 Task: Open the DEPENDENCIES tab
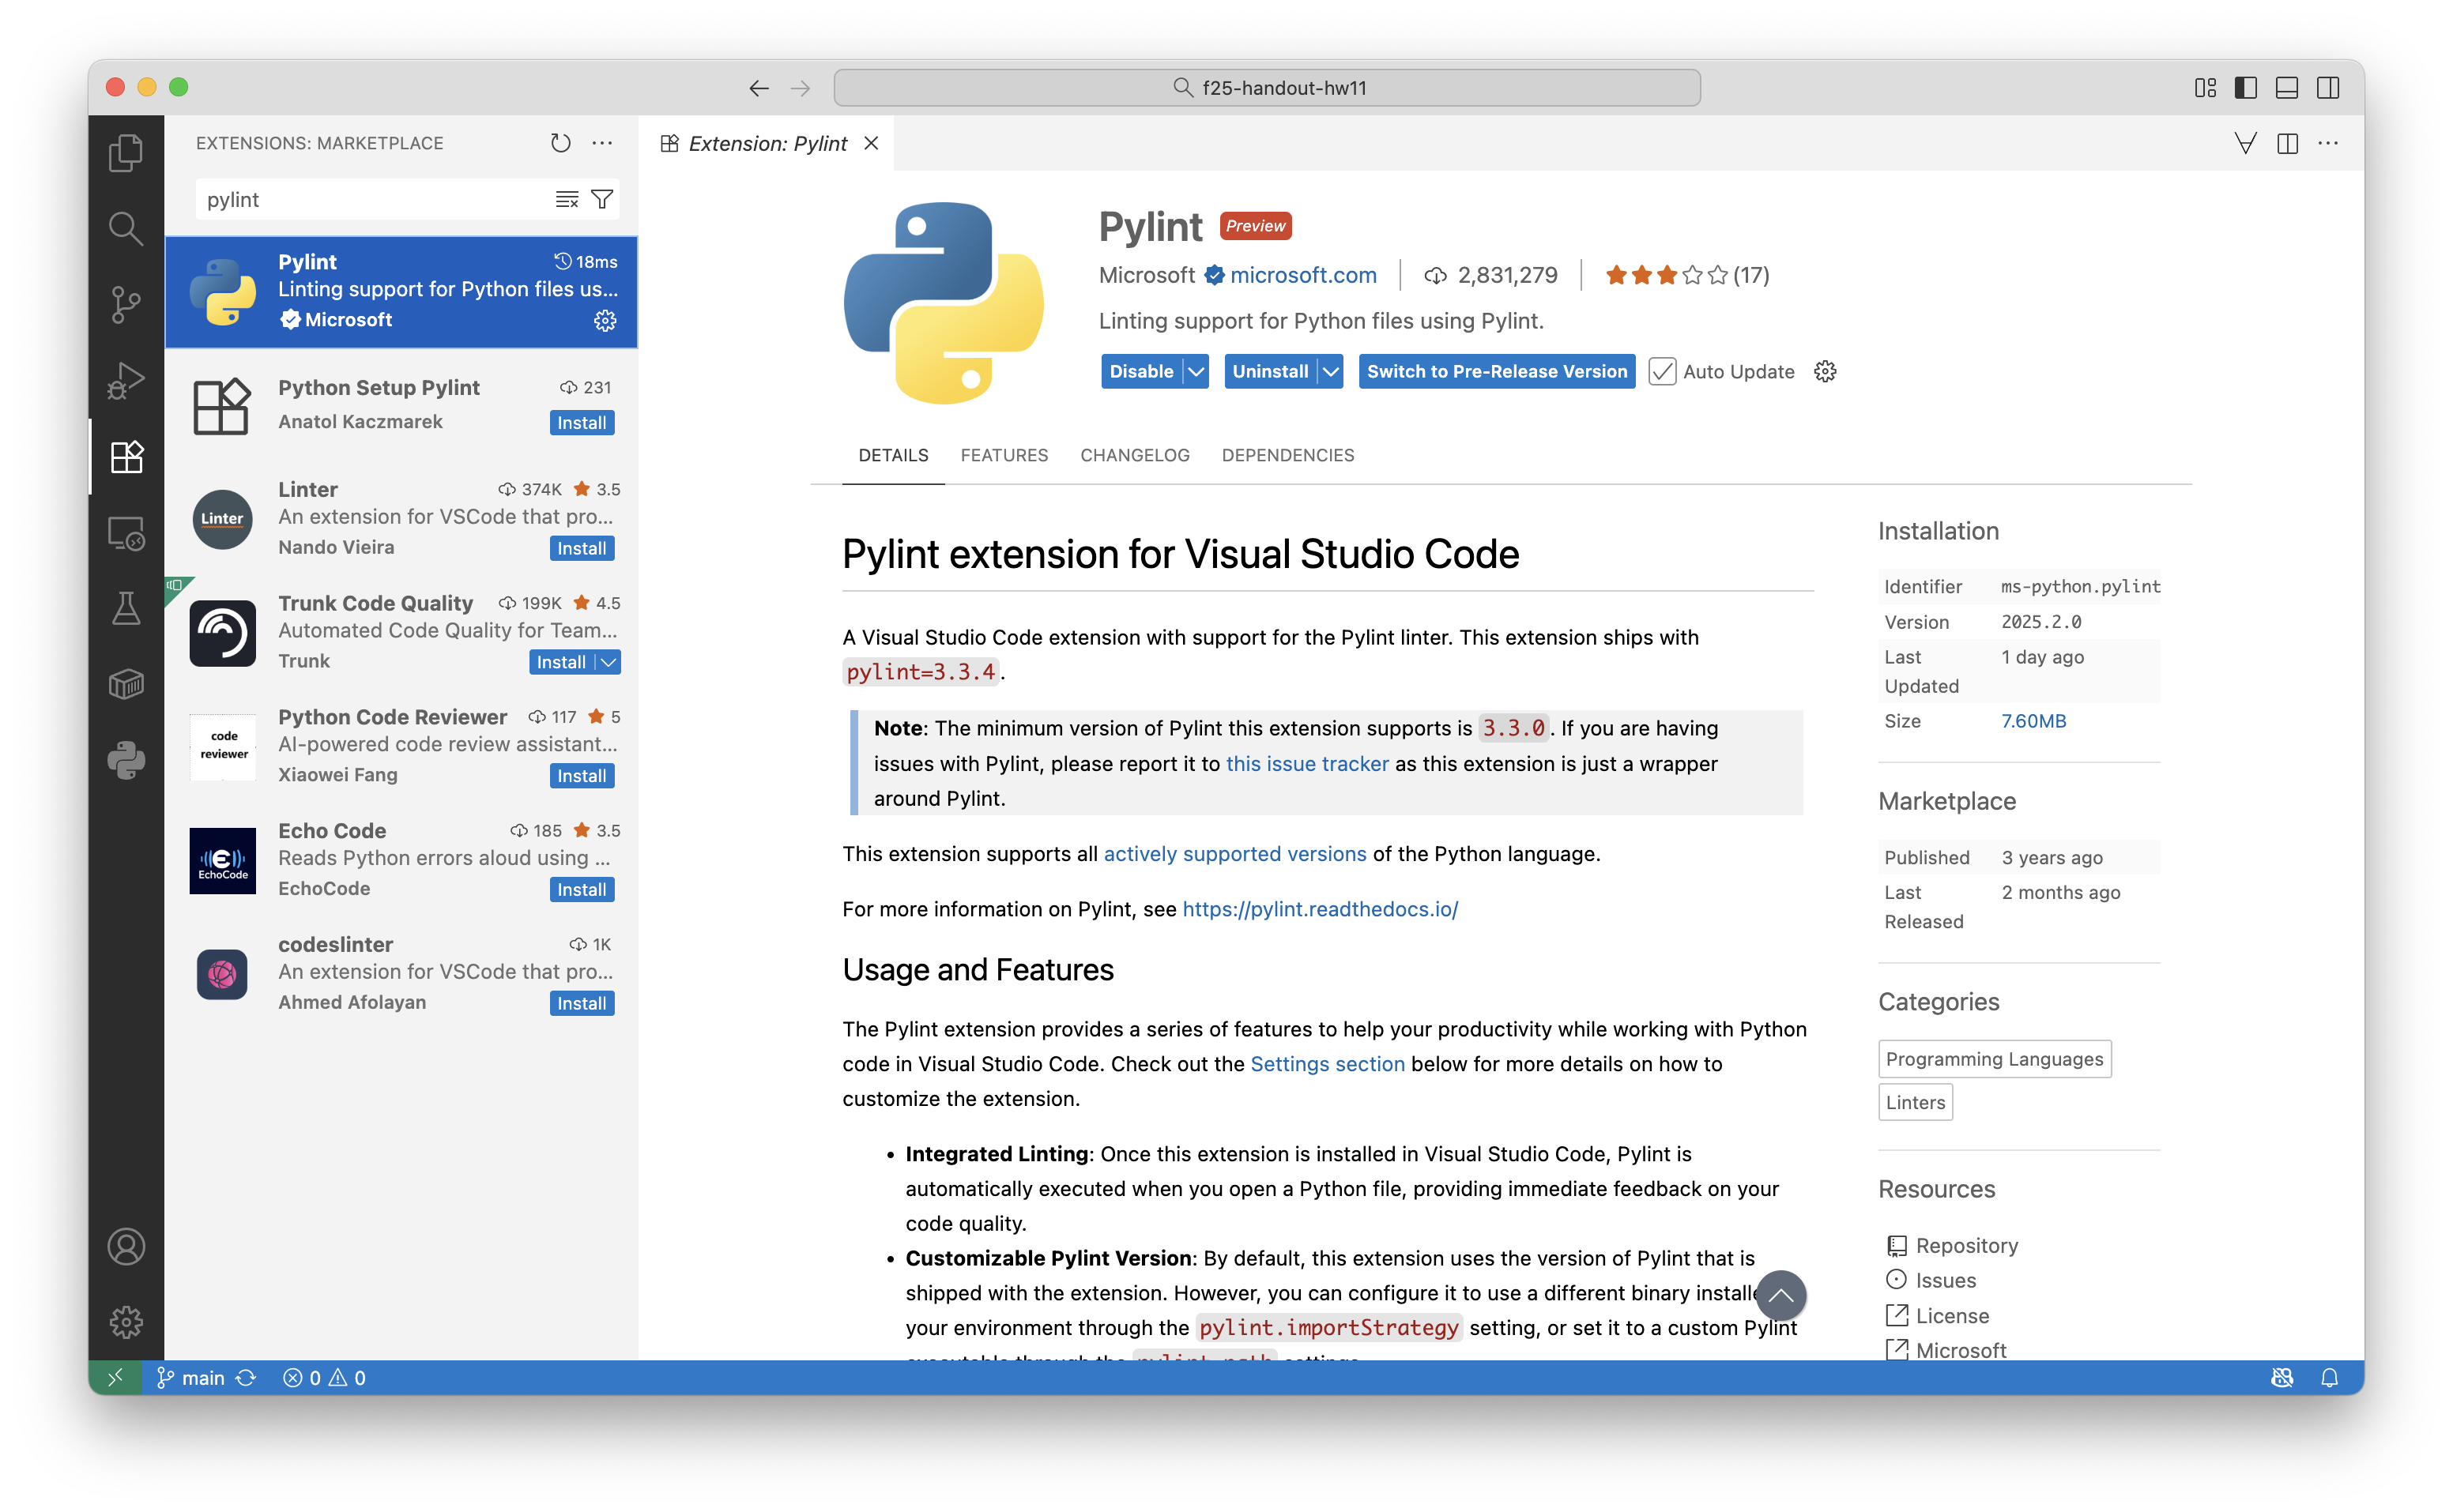1287,455
